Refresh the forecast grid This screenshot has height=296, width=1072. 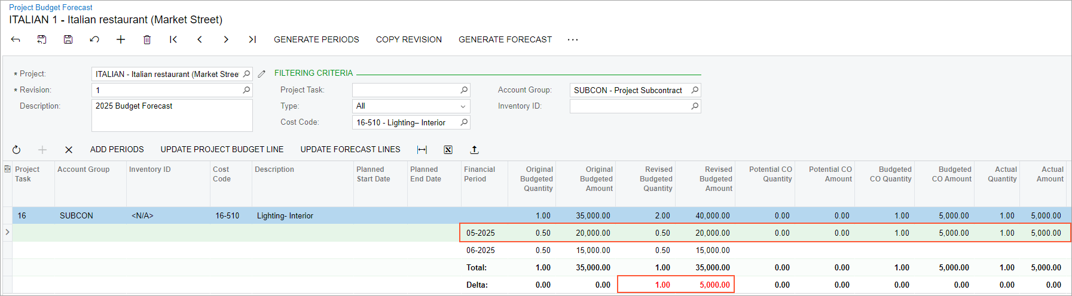pyautogui.click(x=16, y=150)
